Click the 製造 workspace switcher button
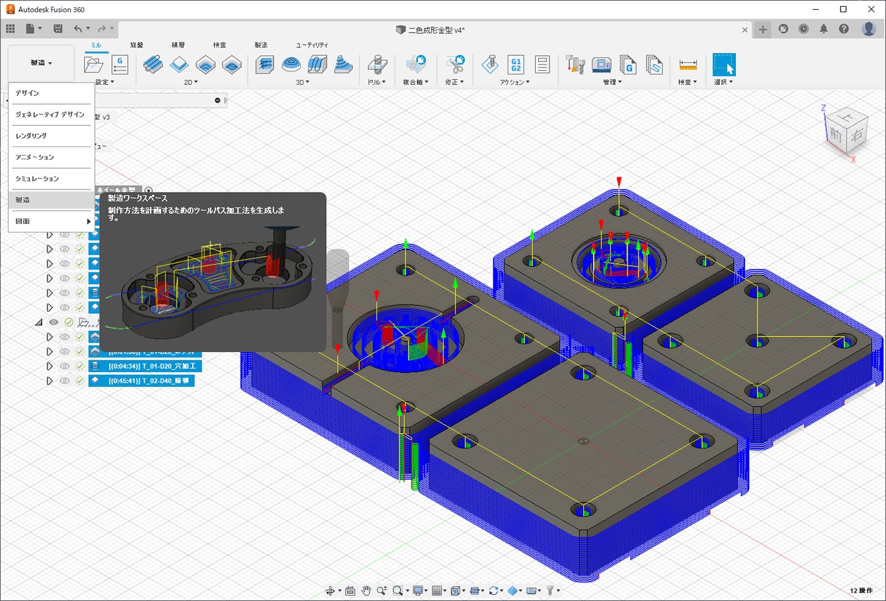The width and height of the screenshot is (886, 601). point(41,63)
